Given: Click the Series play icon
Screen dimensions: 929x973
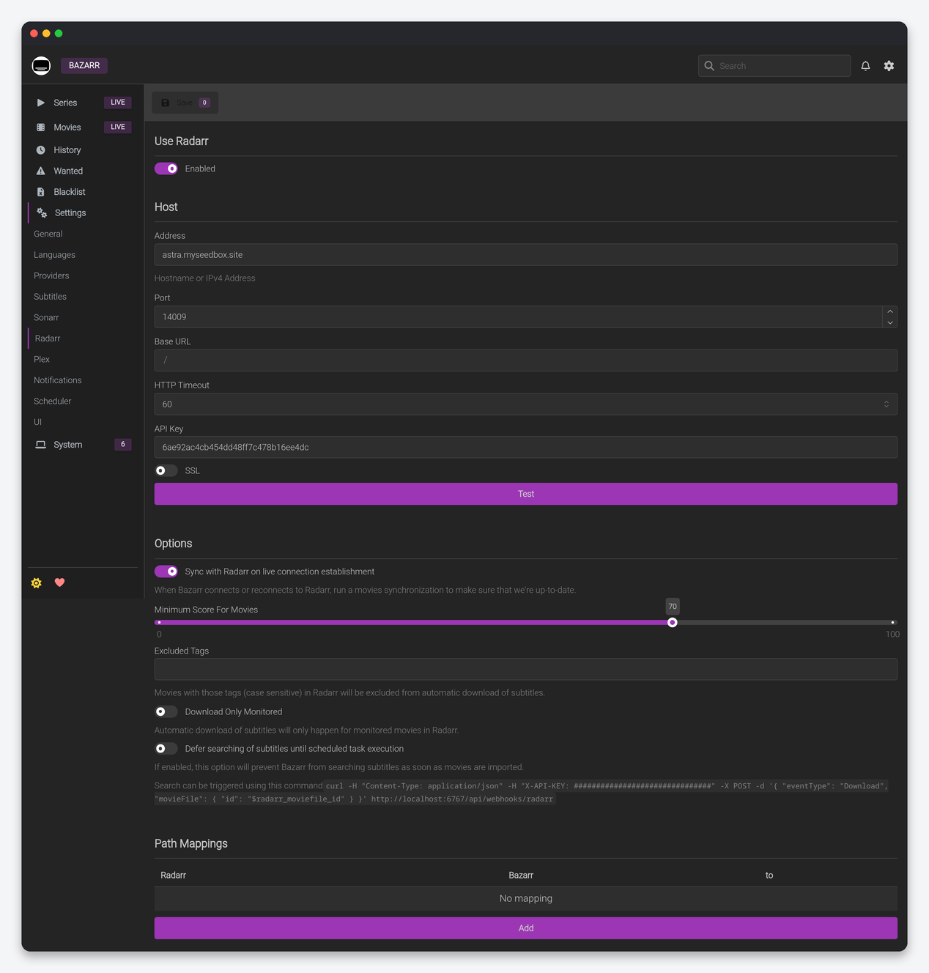Looking at the screenshot, I should pos(41,103).
